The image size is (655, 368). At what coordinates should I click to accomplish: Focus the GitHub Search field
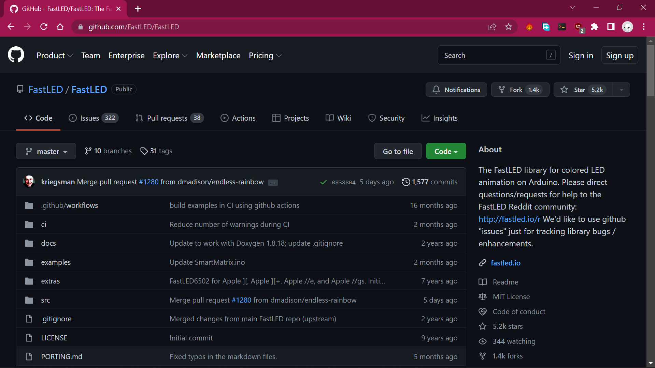click(x=499, y=55)
